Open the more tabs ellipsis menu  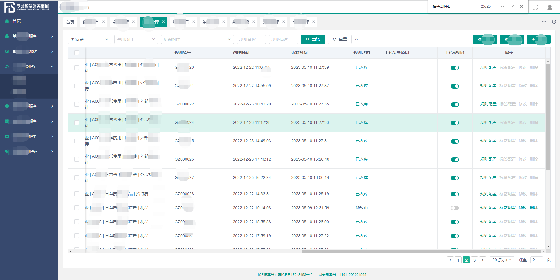[x=544, y=22]
